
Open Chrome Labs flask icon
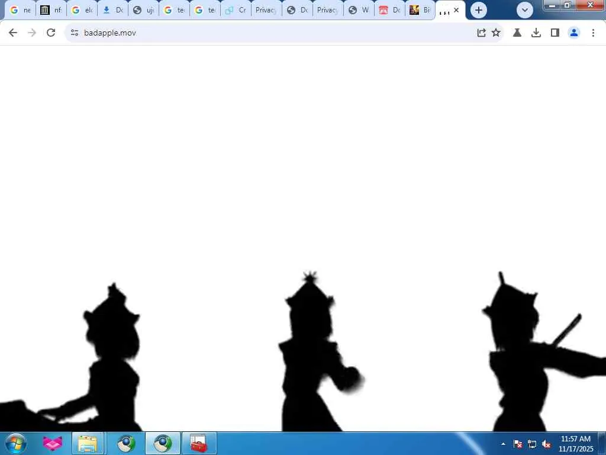(x=517, y=33)
